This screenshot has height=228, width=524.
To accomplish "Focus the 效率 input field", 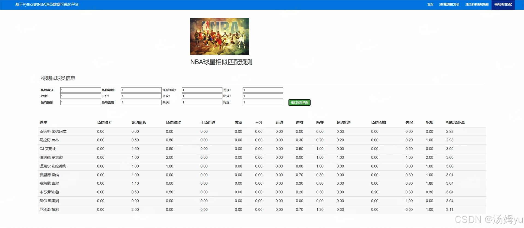I will [81, 96].
